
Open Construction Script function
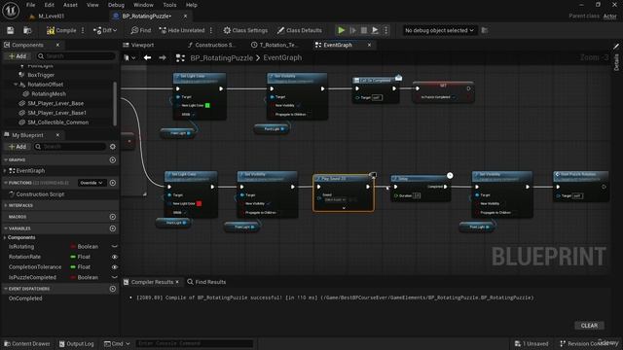(40, 194)
